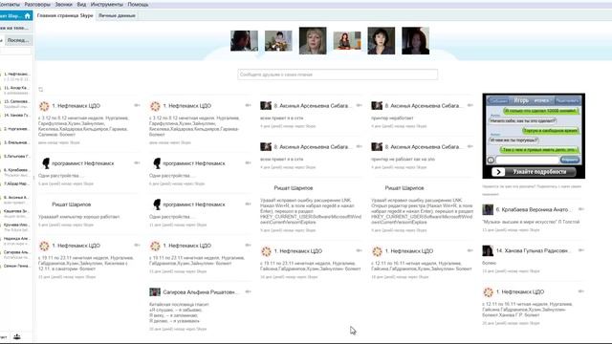Image resolution: width=612 pixels, height=344 pixels.
Task: Click avatar of 14. Ханова Гульназ feed card
Action: (488, 250)
